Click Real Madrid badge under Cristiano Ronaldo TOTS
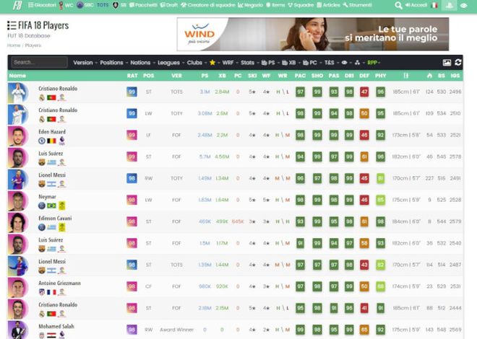 (x=42, y=97)
